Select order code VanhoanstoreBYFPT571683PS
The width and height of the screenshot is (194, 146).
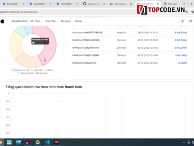point(87,32)
